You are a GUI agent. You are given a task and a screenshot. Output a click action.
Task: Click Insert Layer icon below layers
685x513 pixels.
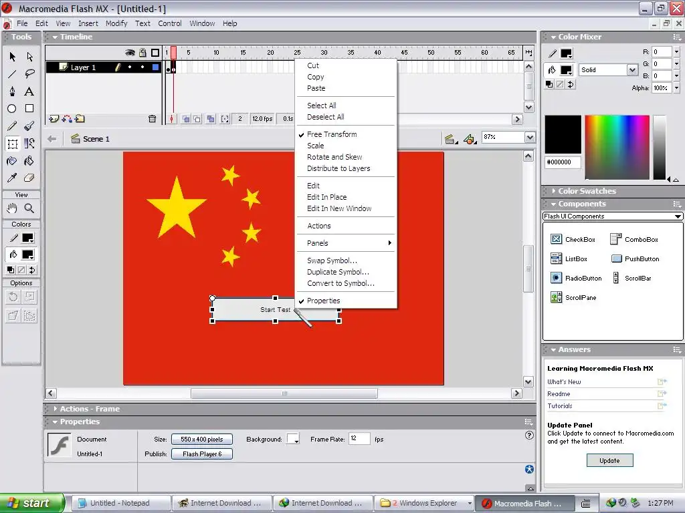pos(54,119)
